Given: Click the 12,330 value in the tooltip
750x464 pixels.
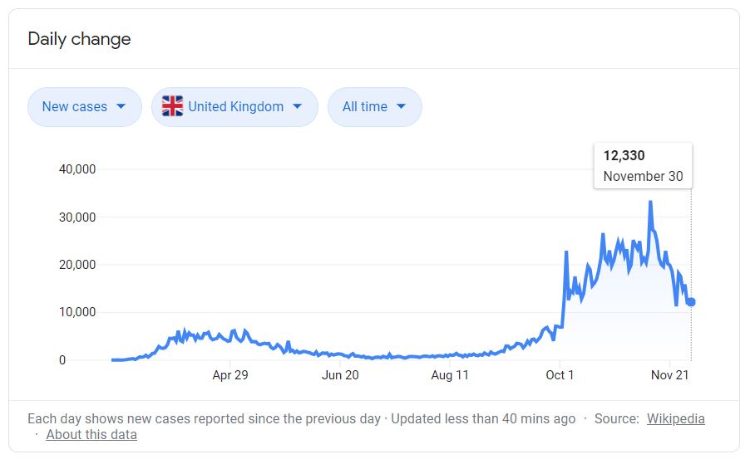Looking at the screenshot, I should (x=624, y=156).
